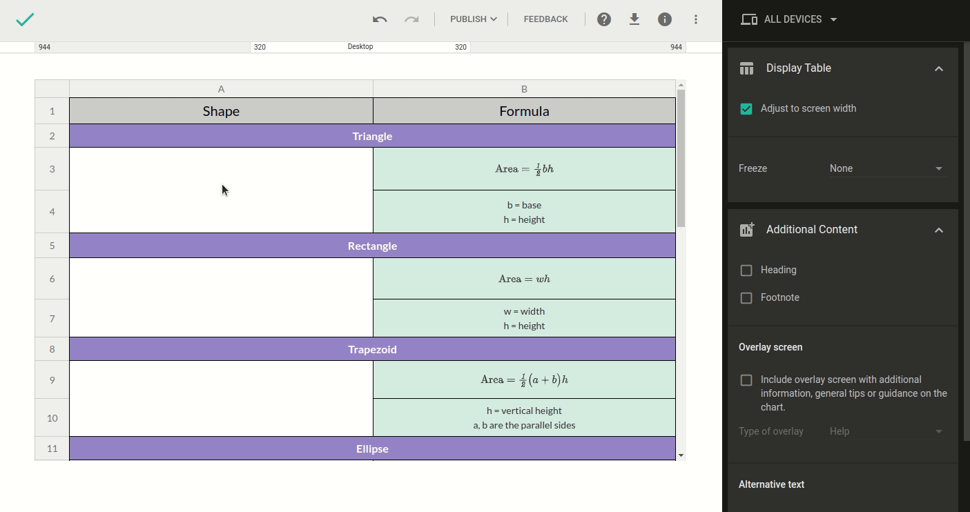
Task: Tick the include overlay screen checkbox
Action: pos(746,380)
